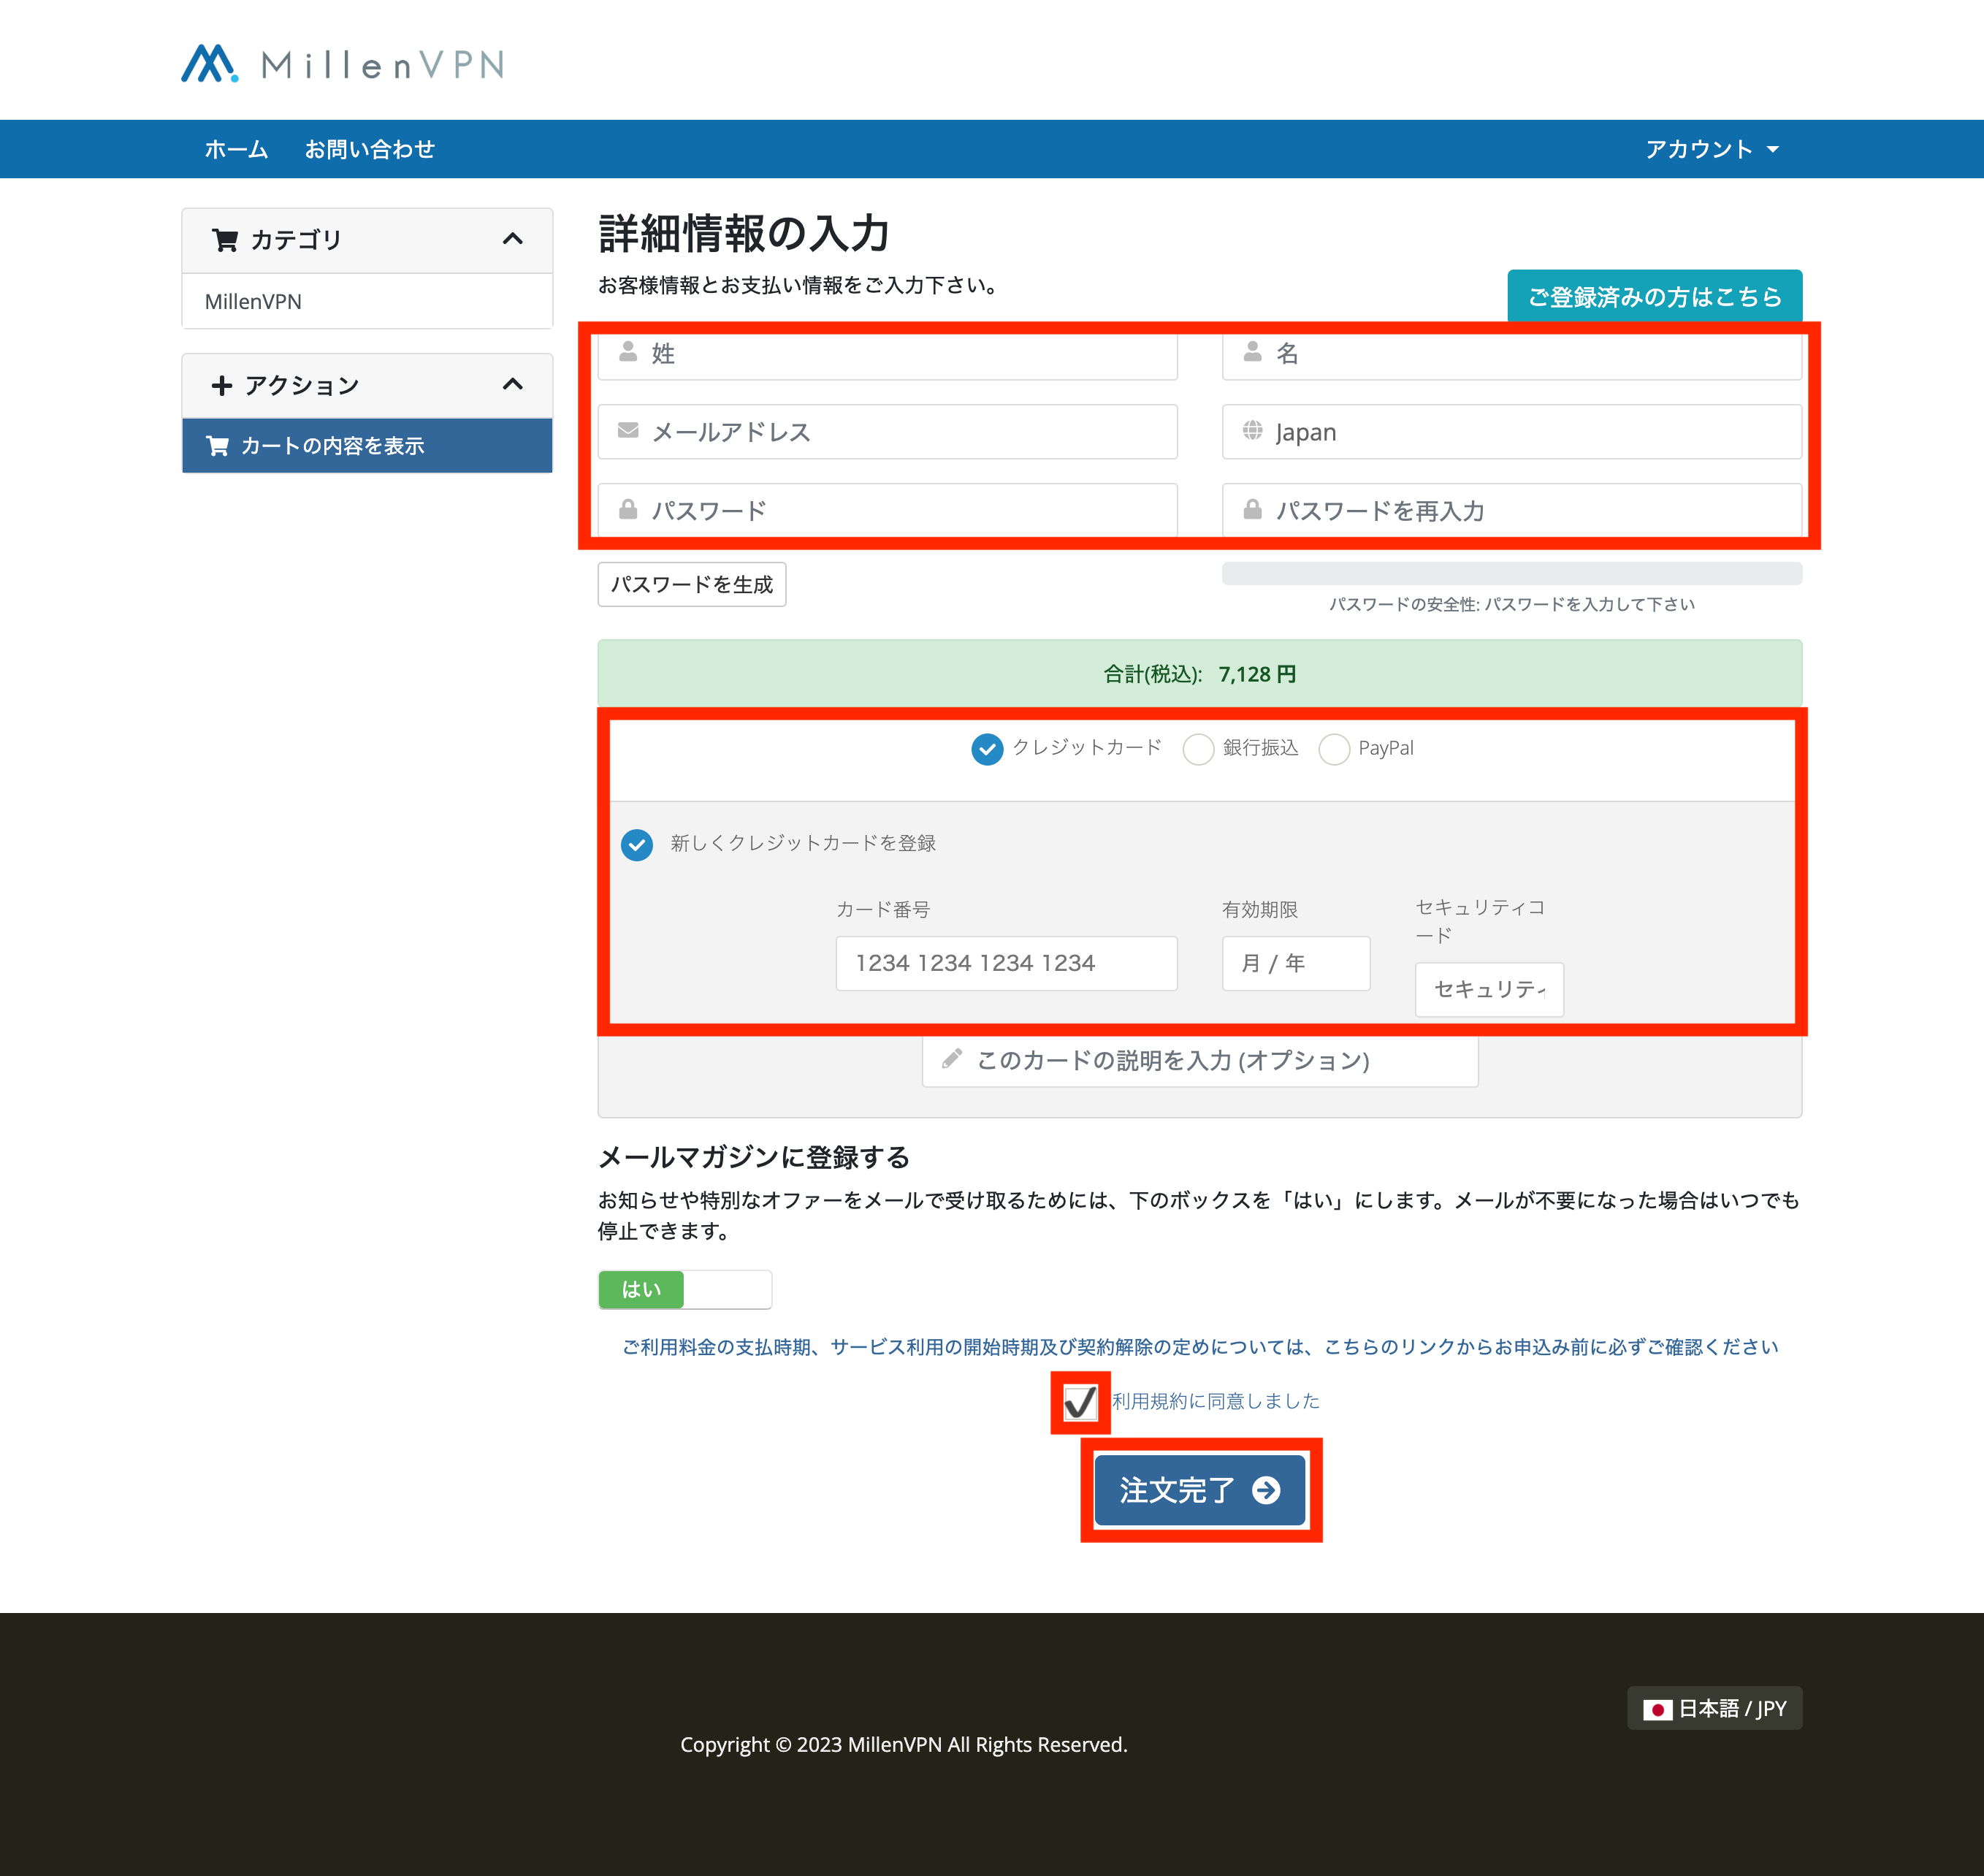Toggle the はい newsletter switch
Image resolution: width=1984 pixels, height=1876 pixels.
(685, 1289)
